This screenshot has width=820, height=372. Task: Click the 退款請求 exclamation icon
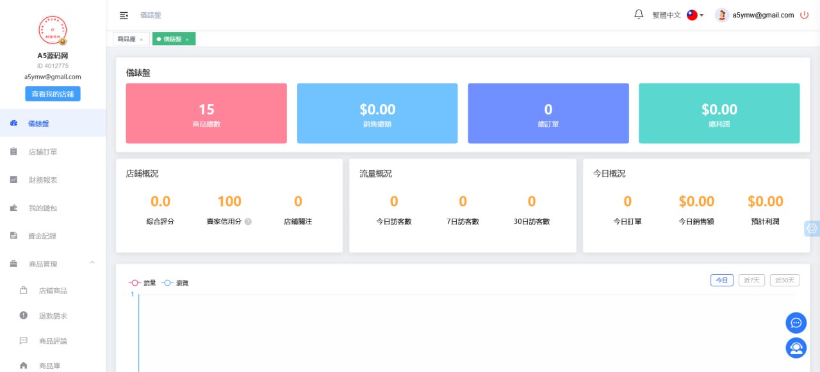point(23,315)
